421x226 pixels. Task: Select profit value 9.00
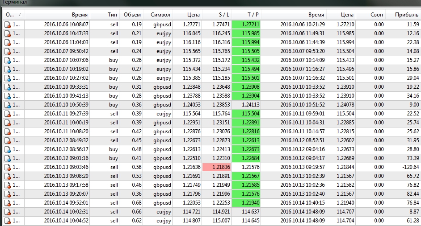(414, 105)
